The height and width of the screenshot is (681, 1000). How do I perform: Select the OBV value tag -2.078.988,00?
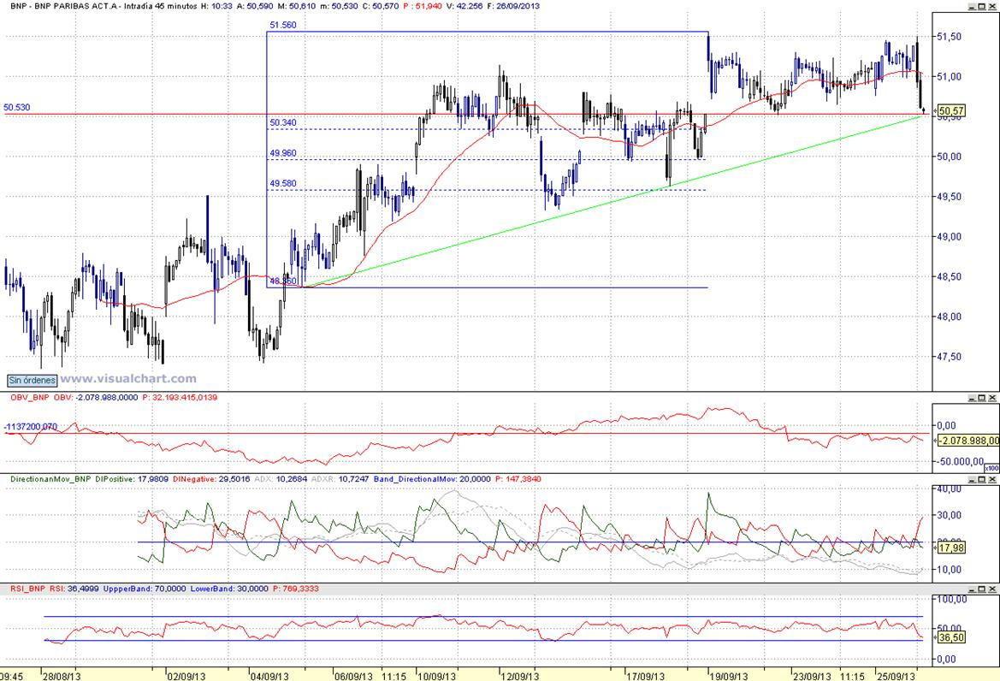[968, 441]
